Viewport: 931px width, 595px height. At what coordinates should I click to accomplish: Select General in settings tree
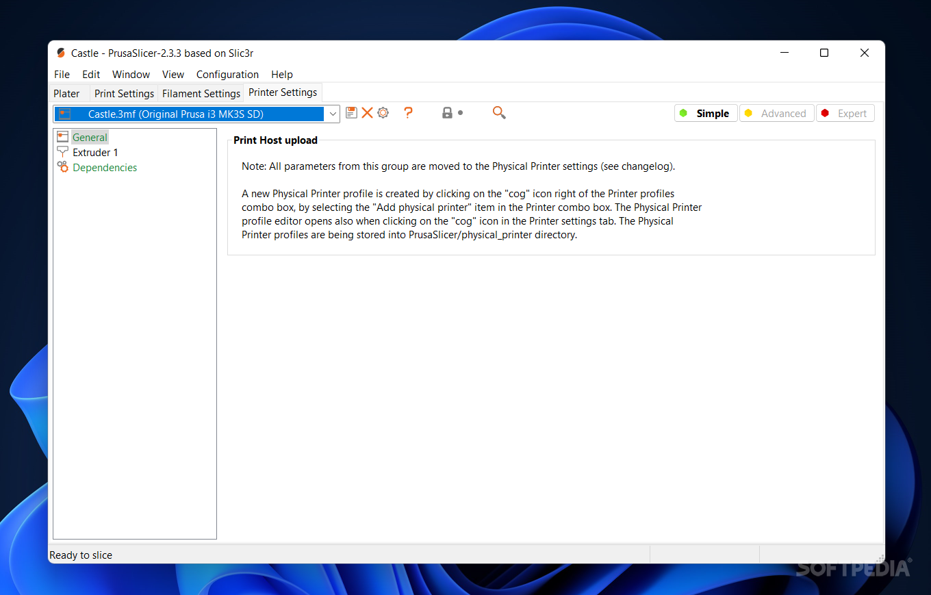90,137
